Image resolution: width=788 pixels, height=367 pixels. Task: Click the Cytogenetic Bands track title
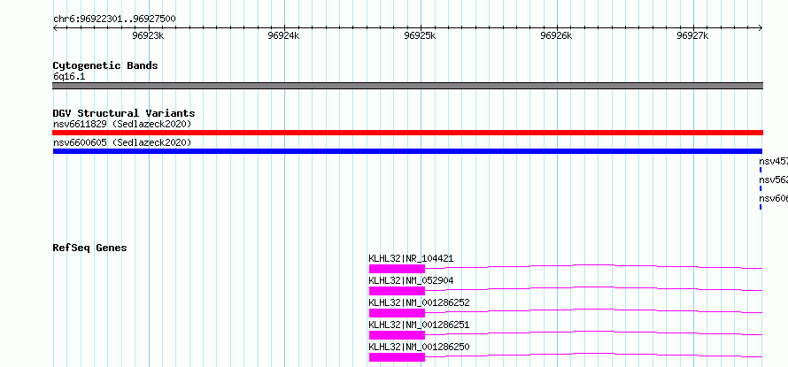pyautogui.click(x=105, y=65)
